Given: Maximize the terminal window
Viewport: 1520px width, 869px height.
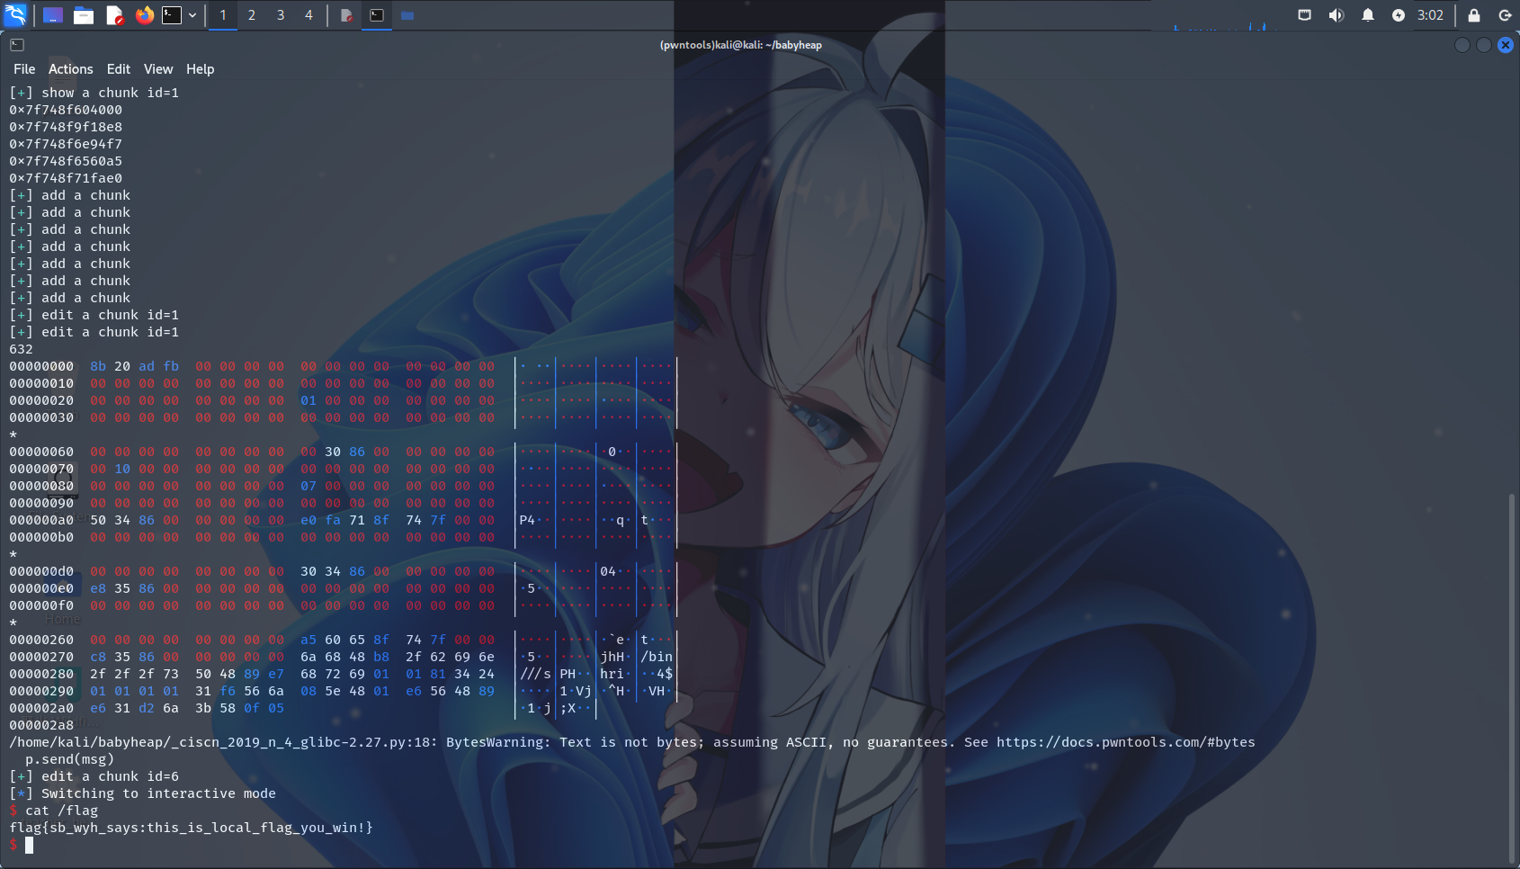Looking at the screenshot, I should point(1484,45).
